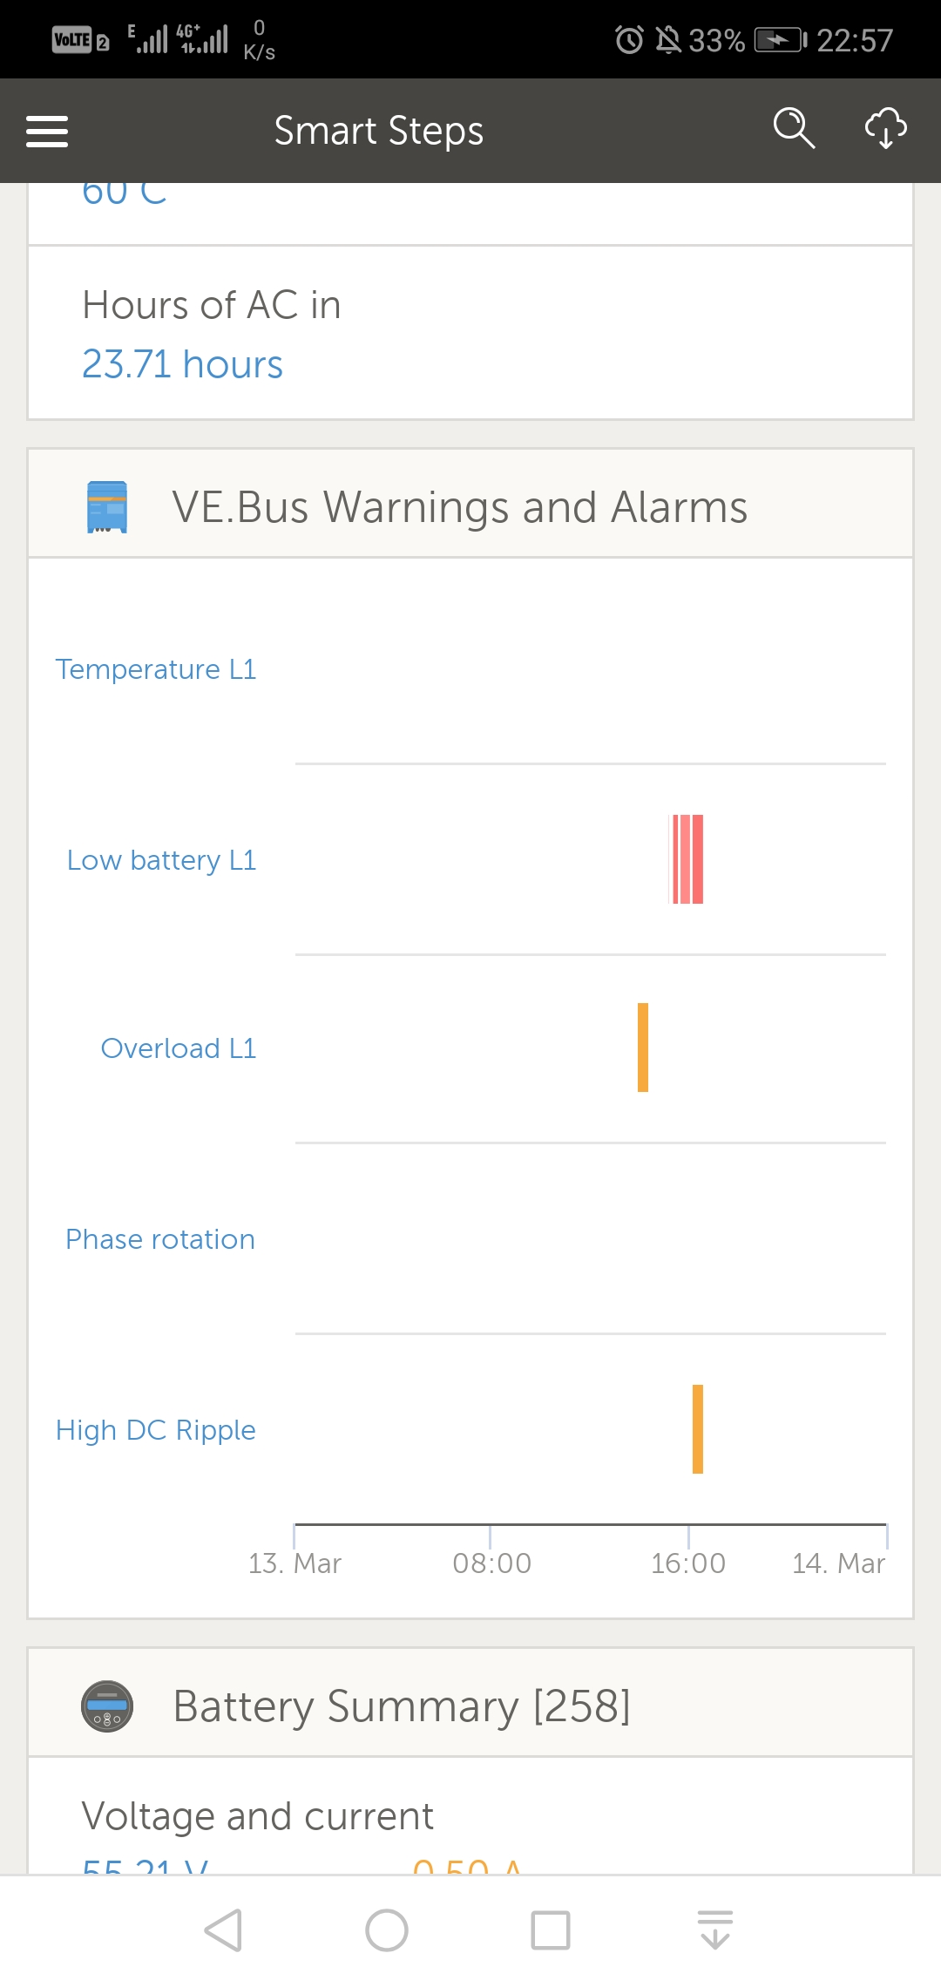Tap the Temperature L1 label
Image resolution: width=941 pixels, height=1987 pixels.
[x=156, y=669]
